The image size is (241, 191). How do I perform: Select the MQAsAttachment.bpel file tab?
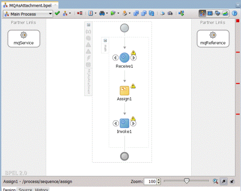[x=30, y=6]
